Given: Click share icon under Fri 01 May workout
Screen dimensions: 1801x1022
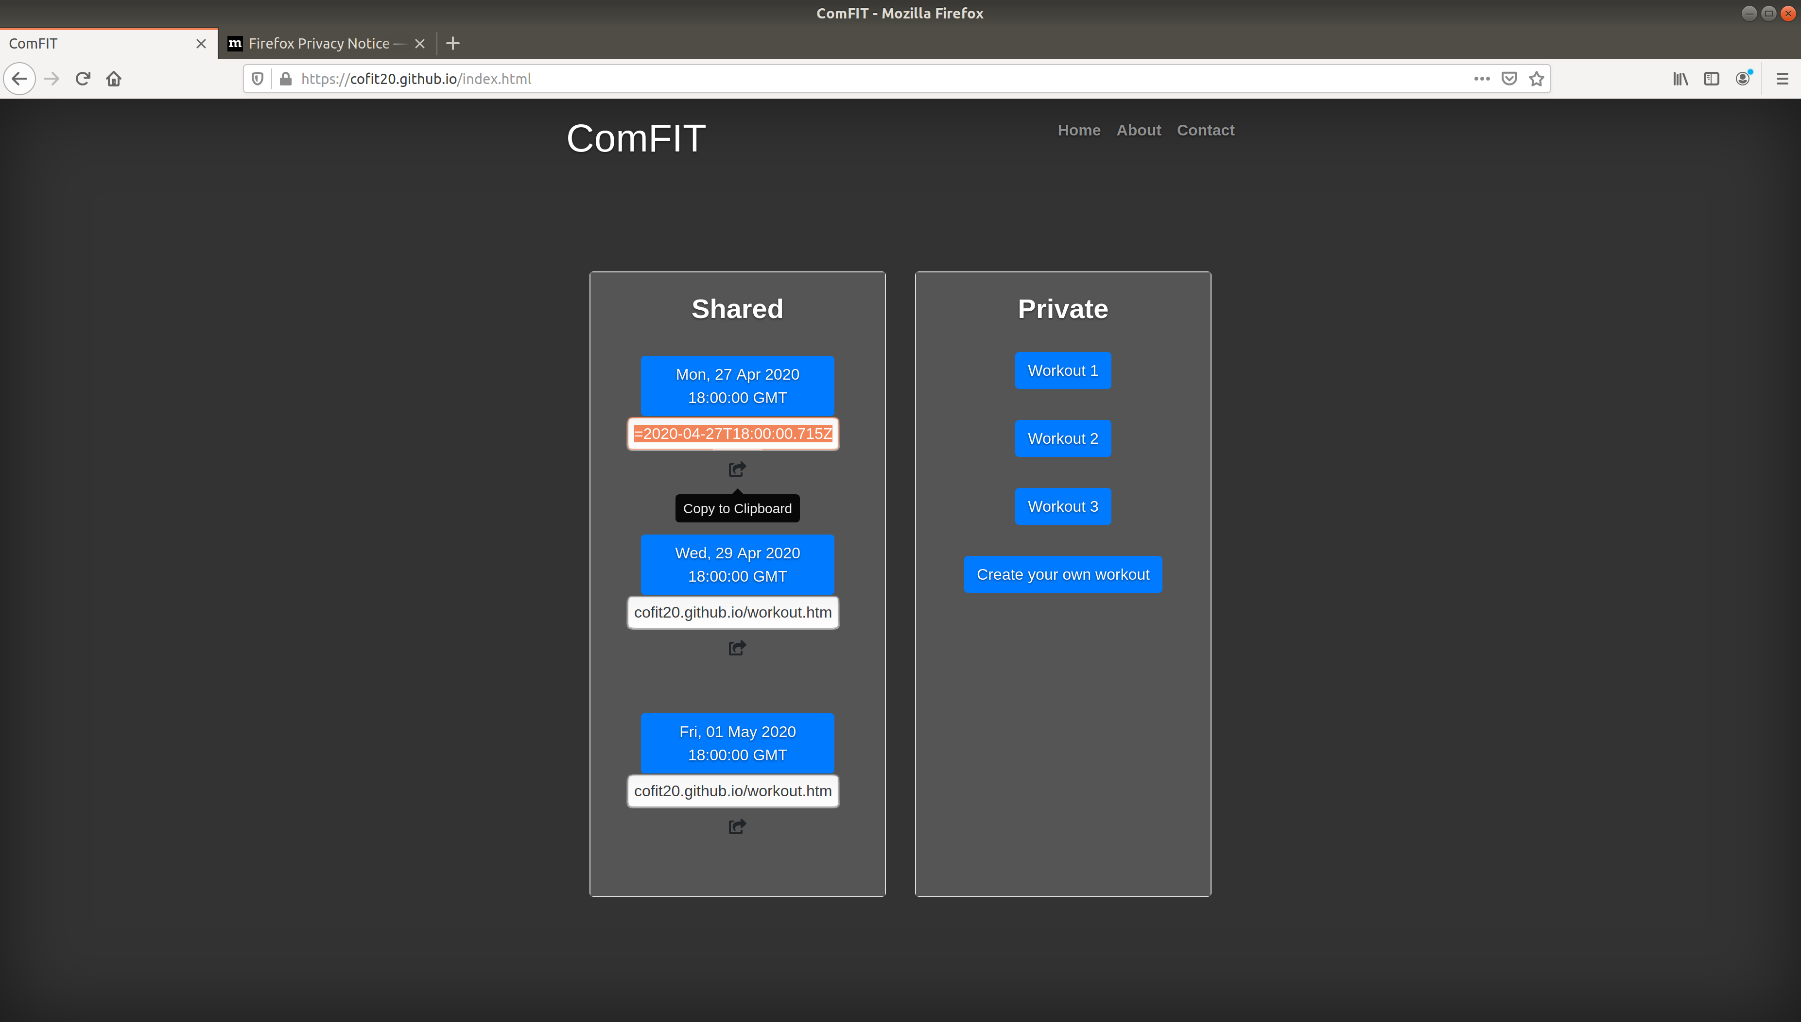Looking at the screenshot, I should pyautogui.click(x=737, y=826).
